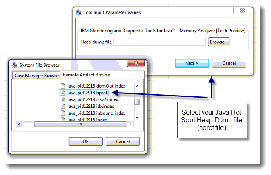Click the file list scroll up arrow
Image resolution: width=271 pixels, height=175 pixels.
click(x=137, y=86)
